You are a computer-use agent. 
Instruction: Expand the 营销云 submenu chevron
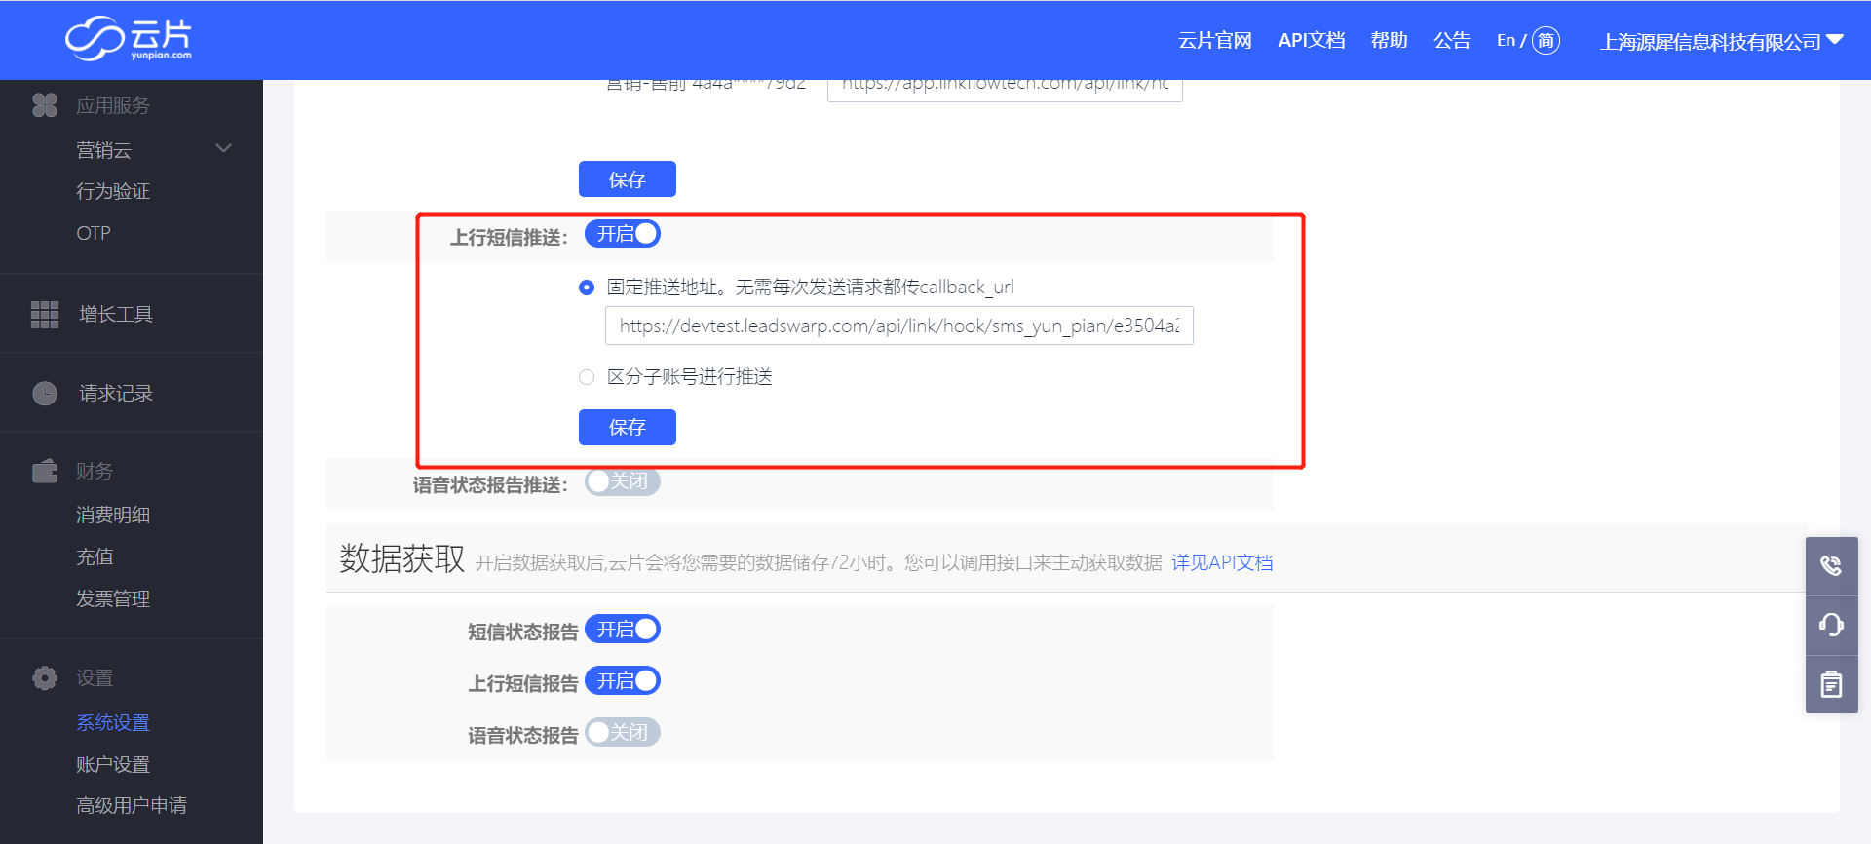pos(224,148)
